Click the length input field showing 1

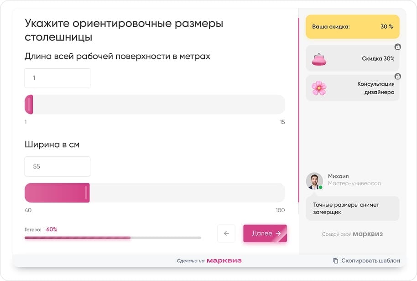(57, 78)
